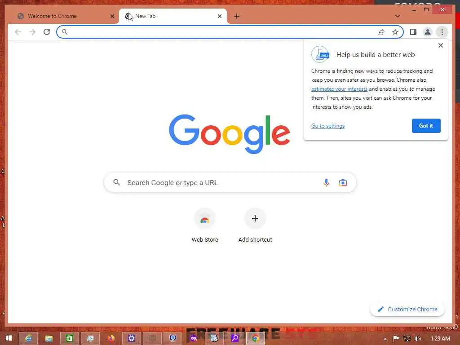This screenshot has height=345, width=460.
Task: Click the Google logo
Action: (x=230, y=134)
